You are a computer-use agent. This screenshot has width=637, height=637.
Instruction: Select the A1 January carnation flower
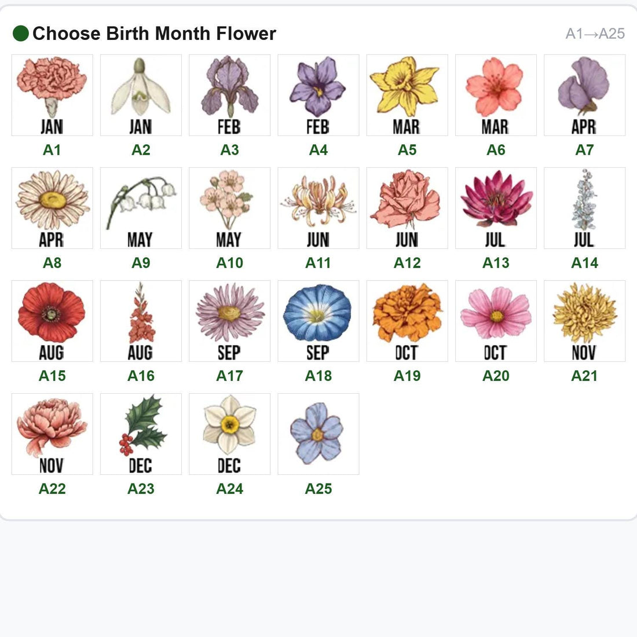(52, 95)
